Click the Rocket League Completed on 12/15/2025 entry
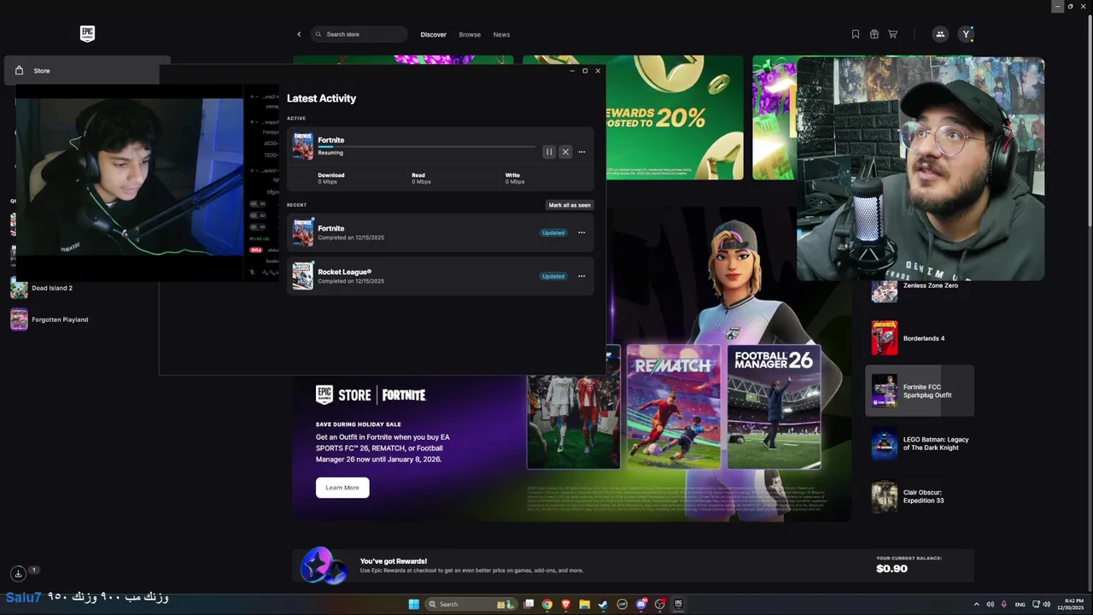This screenshot has width=1093, height=615. point(441,276)
